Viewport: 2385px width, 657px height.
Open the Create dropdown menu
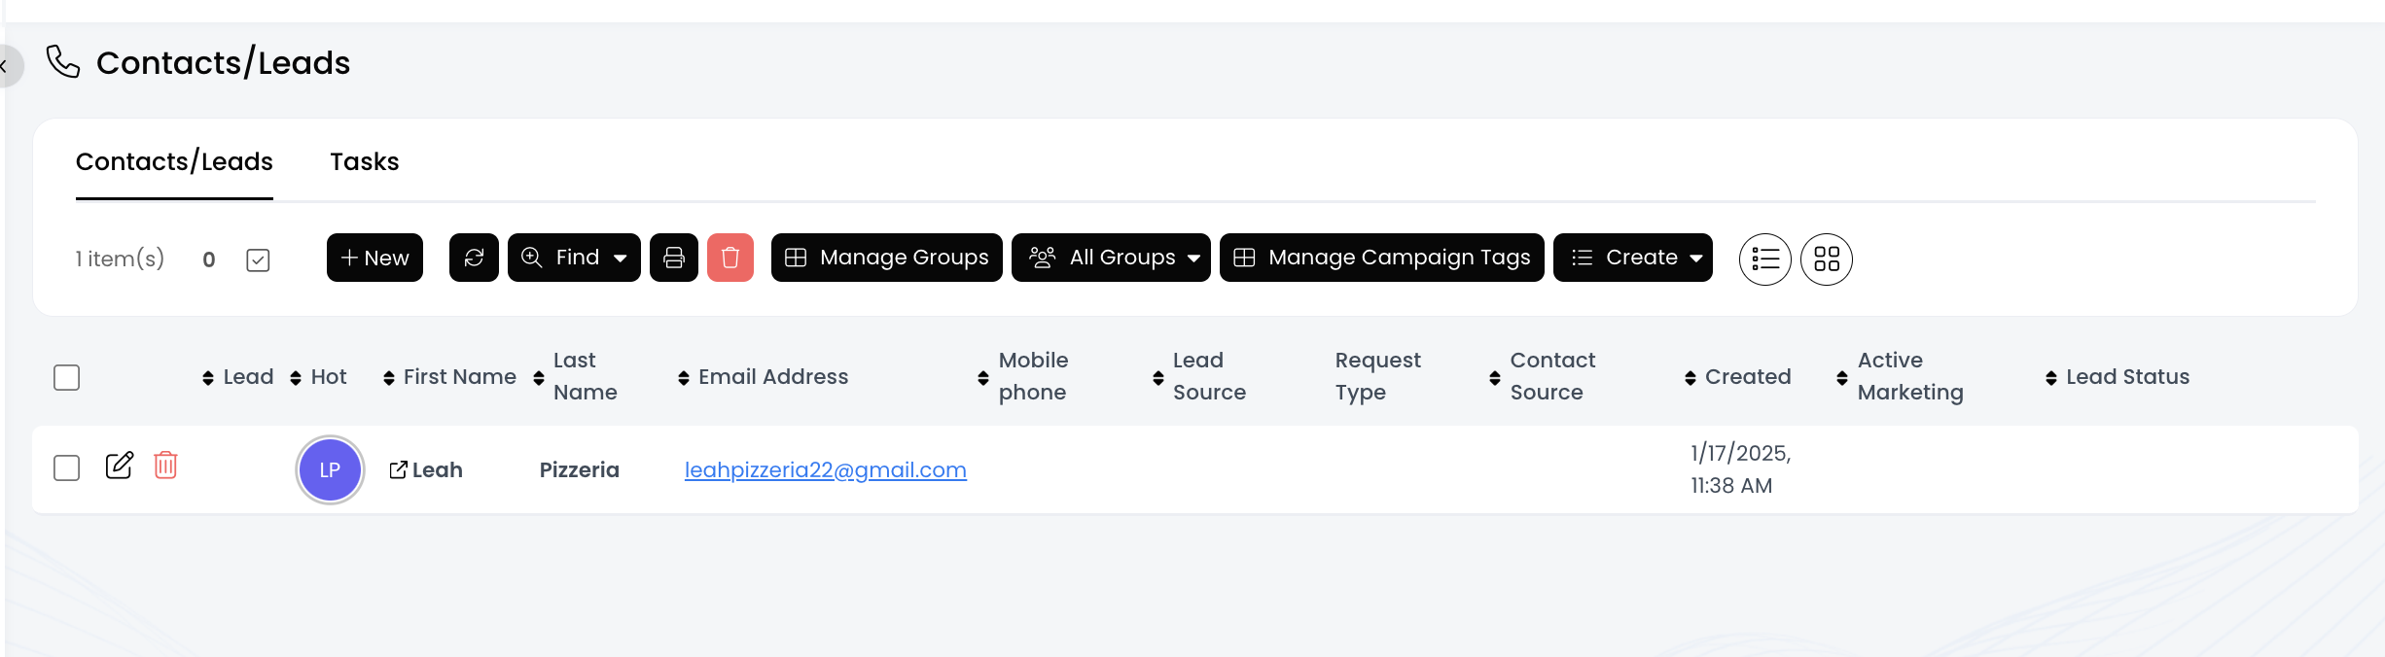(1632, 258)
